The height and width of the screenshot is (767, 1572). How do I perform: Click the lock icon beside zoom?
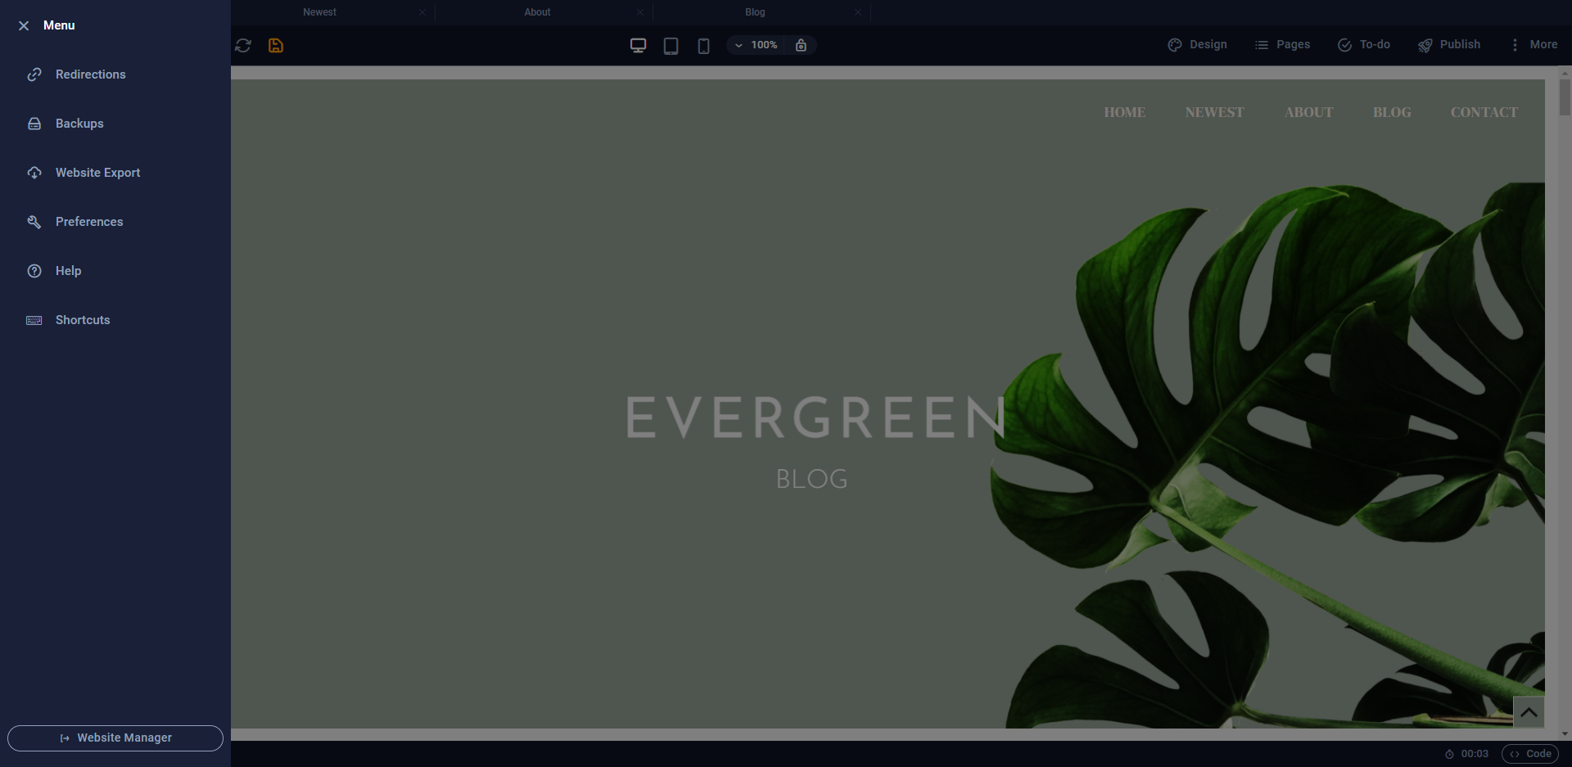pos(801,45)
